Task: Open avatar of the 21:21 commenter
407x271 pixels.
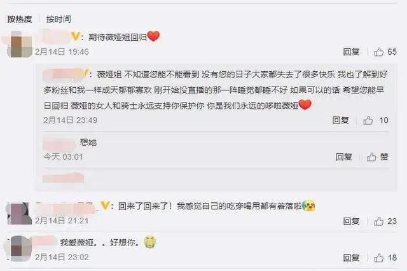Action: tap(18, 213)
